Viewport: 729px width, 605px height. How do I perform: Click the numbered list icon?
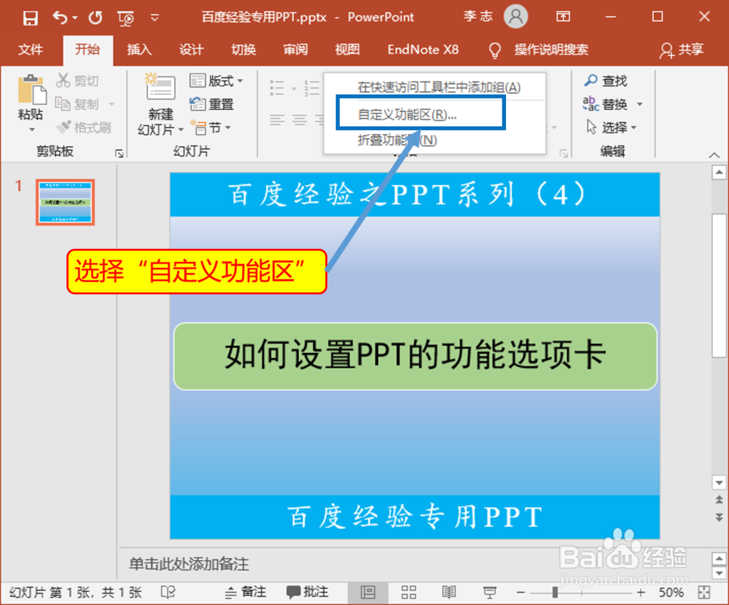click(x=311, y=87)
